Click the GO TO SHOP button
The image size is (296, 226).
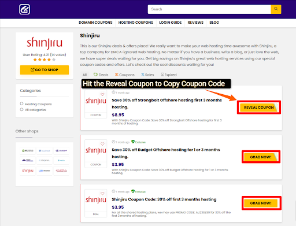tap(45, 70)
